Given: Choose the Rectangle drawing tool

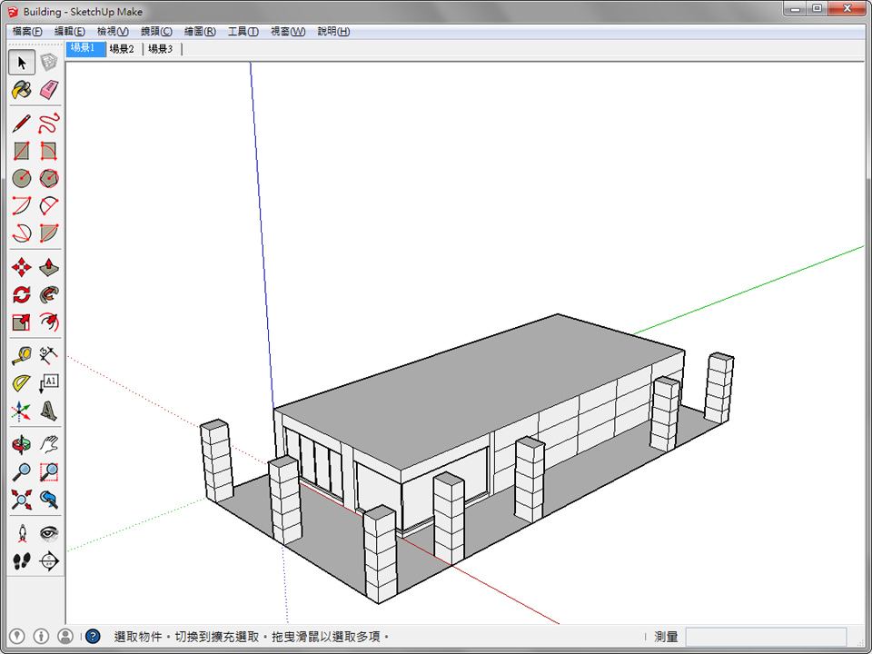Looking at the screenshot, I should pyautogui.click(x=22, y=151).
